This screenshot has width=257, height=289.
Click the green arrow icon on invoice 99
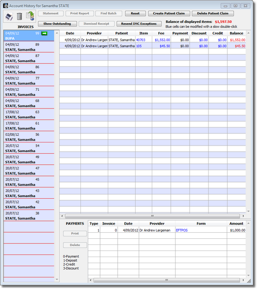click(x=45, y=33)
